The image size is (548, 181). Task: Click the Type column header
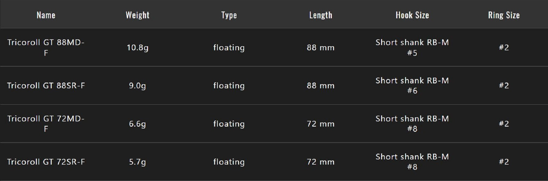click(229, 15)
